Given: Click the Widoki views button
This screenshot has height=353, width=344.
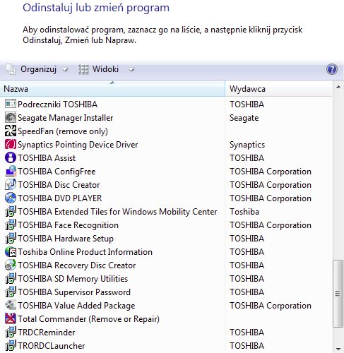Looking at the screenshot, I should pyautogui.click(x=105, y=69).
